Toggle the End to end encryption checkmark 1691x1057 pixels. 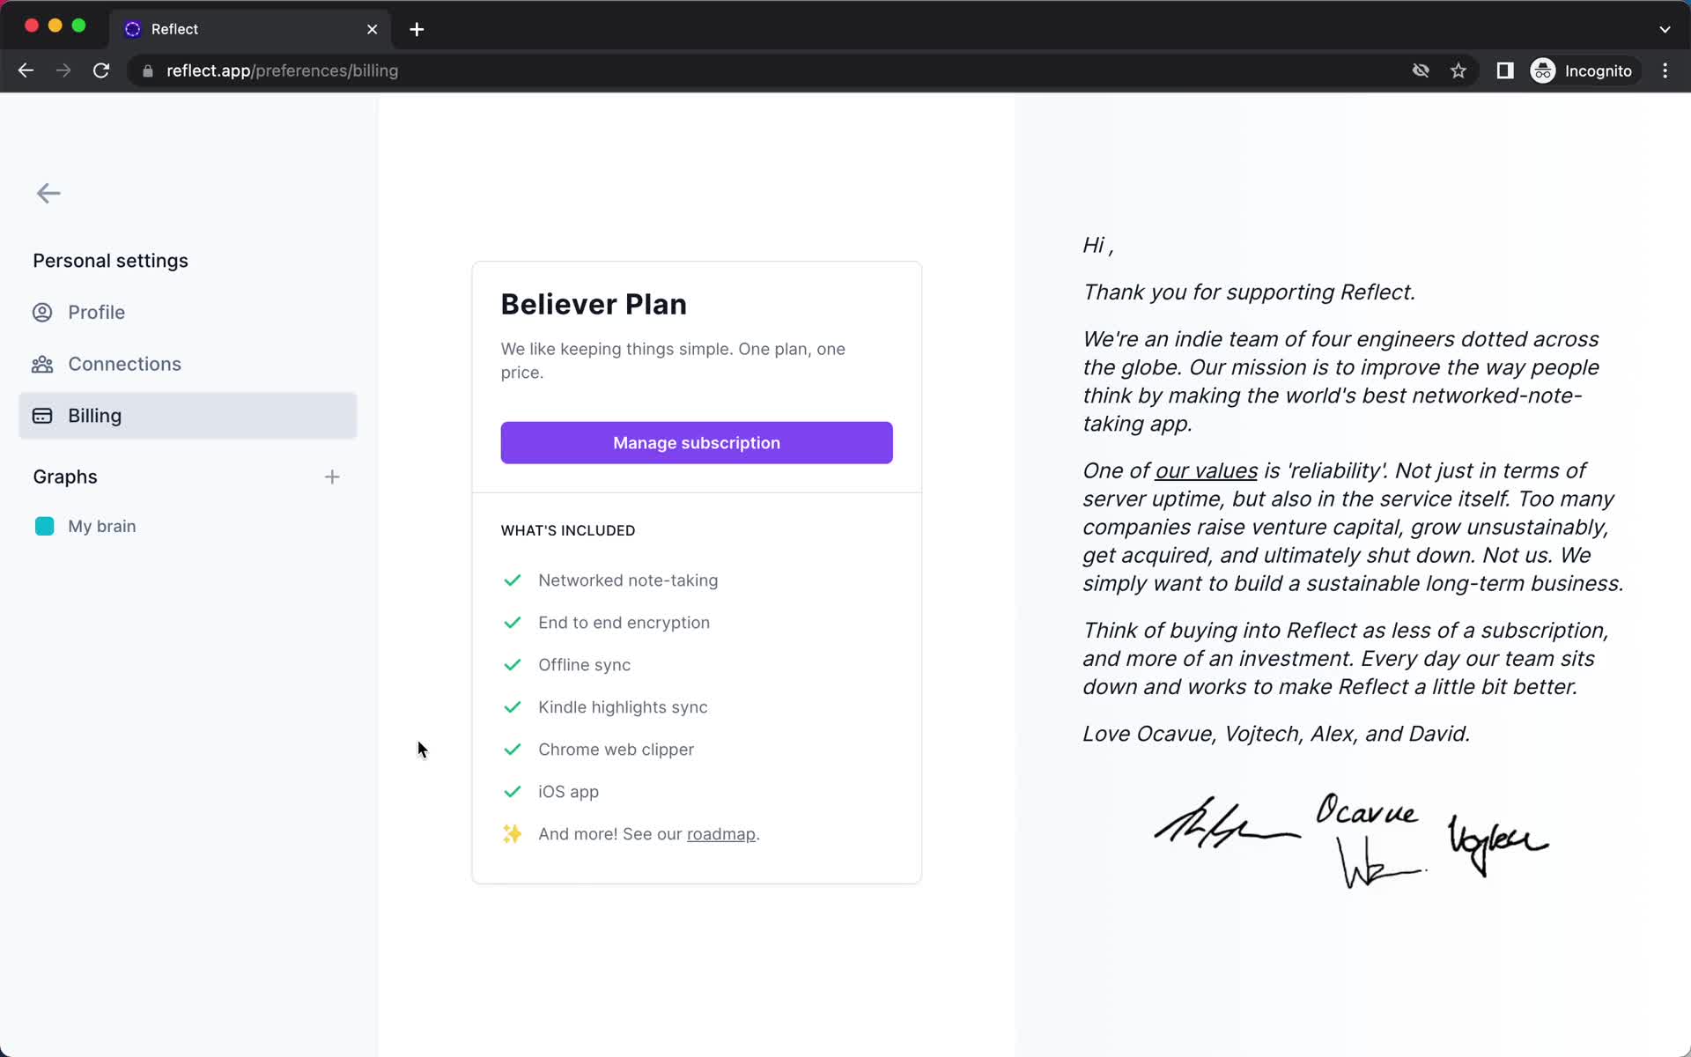(x=512, y=621)
